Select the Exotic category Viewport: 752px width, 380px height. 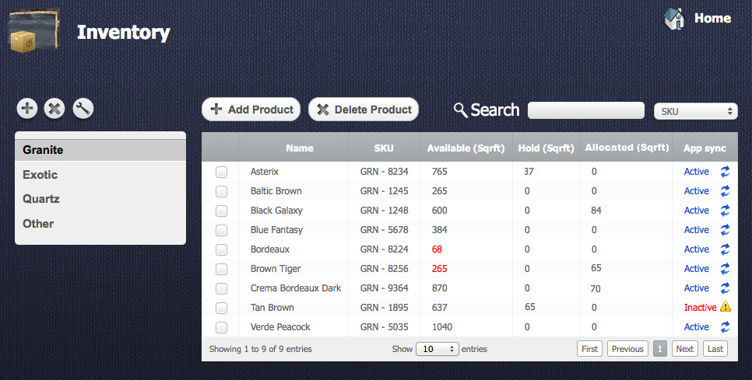40,175
